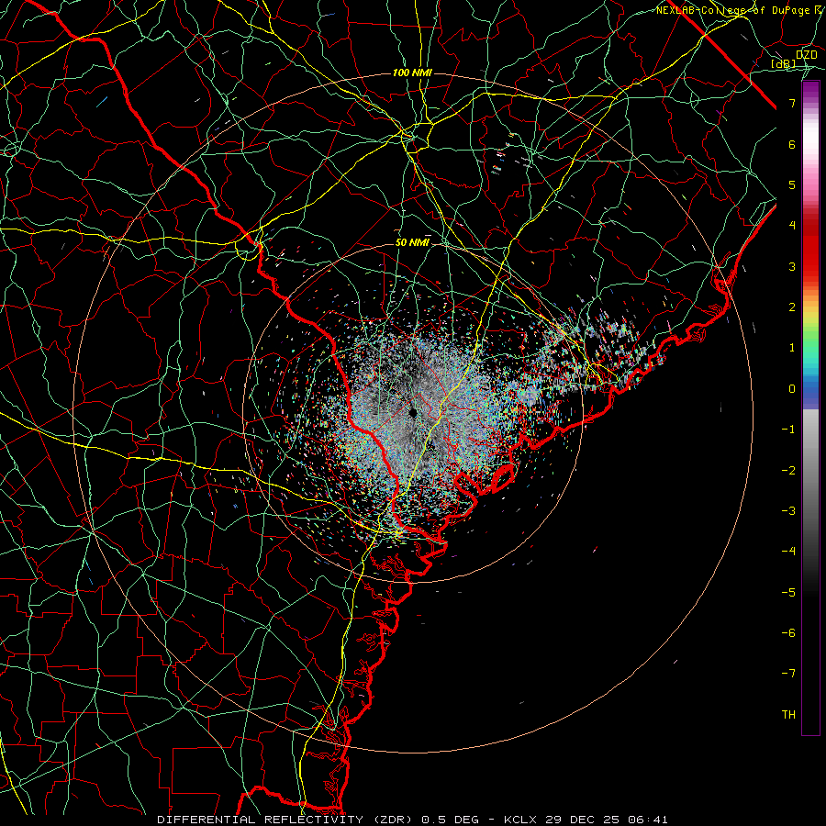Click the legend value "6"
Image resolution: width=826 pixels, height=826 pixels.
click(x=792, y=144)
